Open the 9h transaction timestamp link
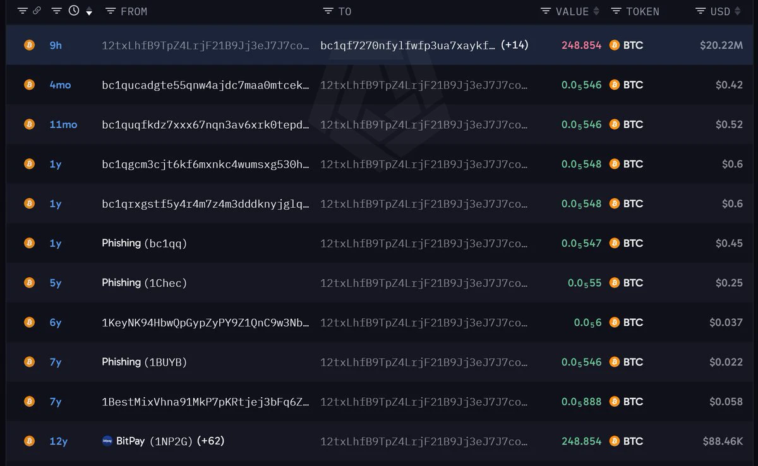Image resolution: width=758 pixels, height=466 pixels. point(56,45)
